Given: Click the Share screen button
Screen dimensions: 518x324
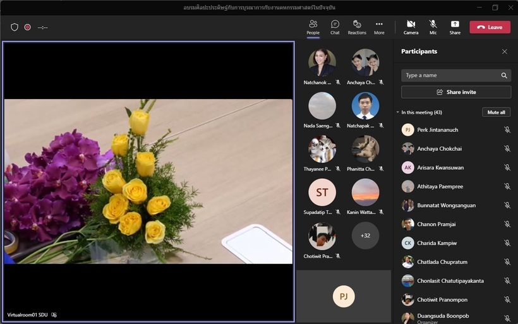Looking at the screenshot, I should click(x=455, y=27).
